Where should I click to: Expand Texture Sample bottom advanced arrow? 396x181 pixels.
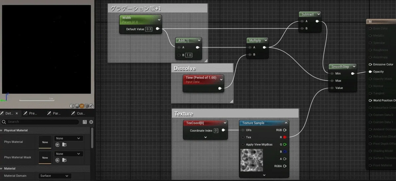(x=264, y=175)
